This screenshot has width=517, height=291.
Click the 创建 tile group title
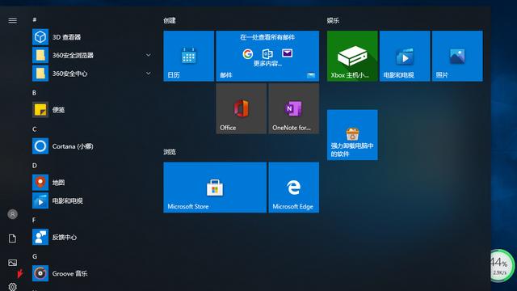tap(170, 20)
